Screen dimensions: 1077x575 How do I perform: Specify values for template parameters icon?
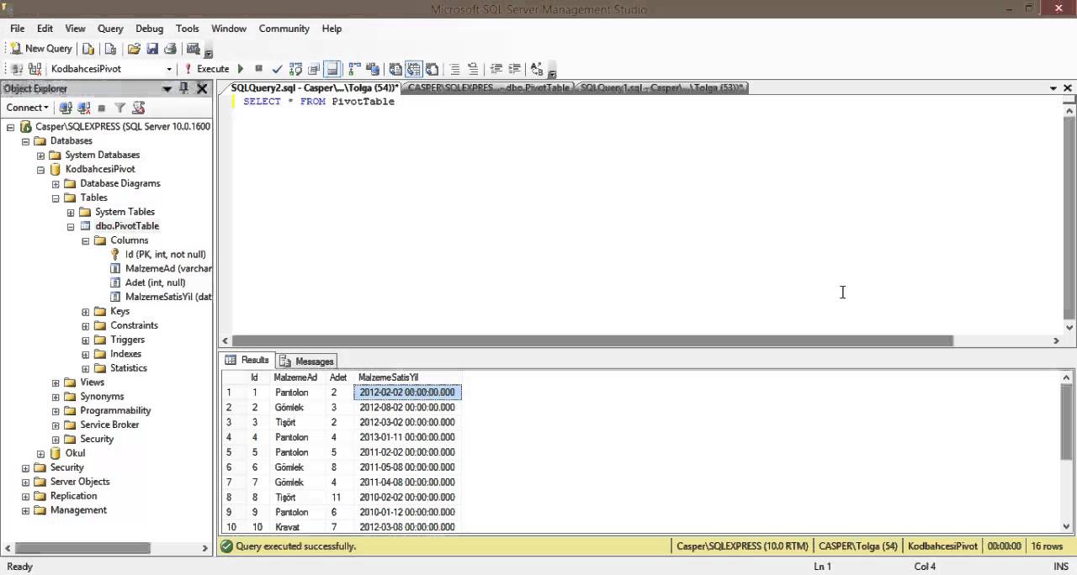point(537,69)
